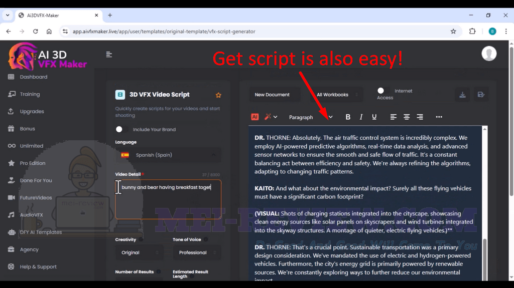
Task: Click the page vertical scrollbar
Action: pyautogui.click(x=511, y=121)
